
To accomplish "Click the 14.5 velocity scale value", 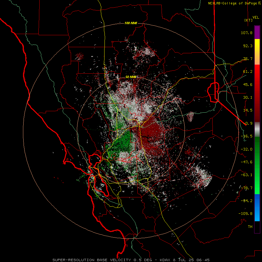I will [x=248, y=110].
